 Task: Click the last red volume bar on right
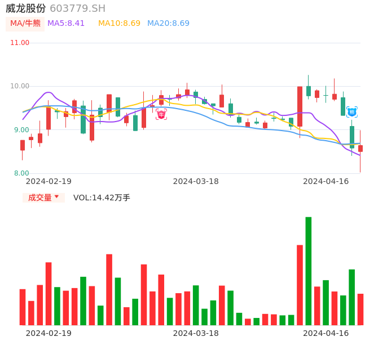tap(360, 309)
